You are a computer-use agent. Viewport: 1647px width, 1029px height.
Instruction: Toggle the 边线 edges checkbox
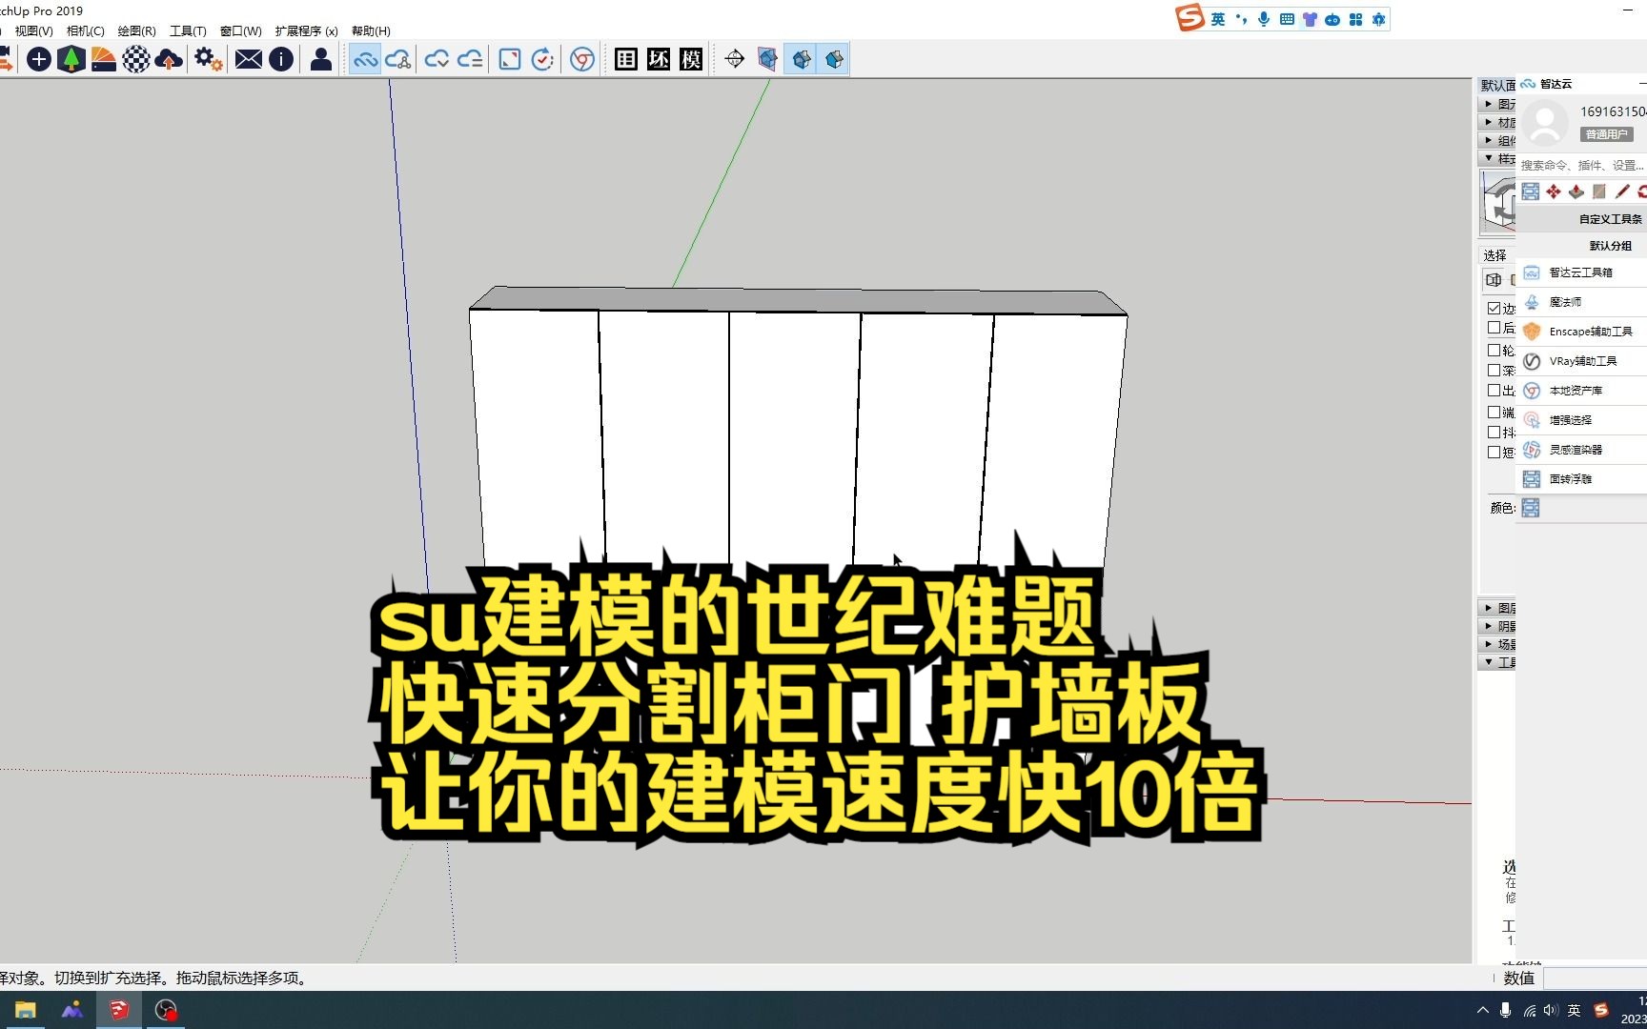(x=1494, y=308)
